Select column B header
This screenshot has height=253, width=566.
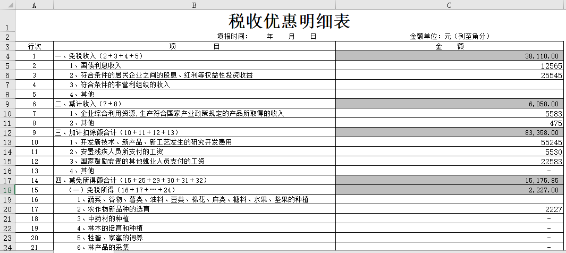point(194,5)
